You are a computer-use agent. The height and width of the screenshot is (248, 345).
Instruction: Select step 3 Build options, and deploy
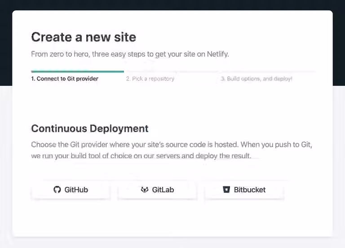pos(257,79)
